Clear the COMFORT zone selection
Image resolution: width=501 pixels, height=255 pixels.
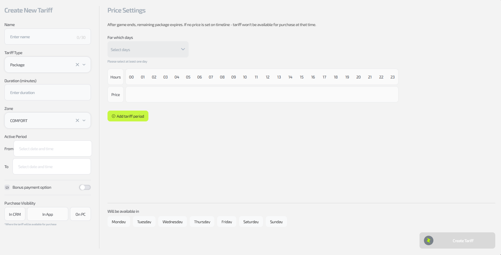point(77,120)
